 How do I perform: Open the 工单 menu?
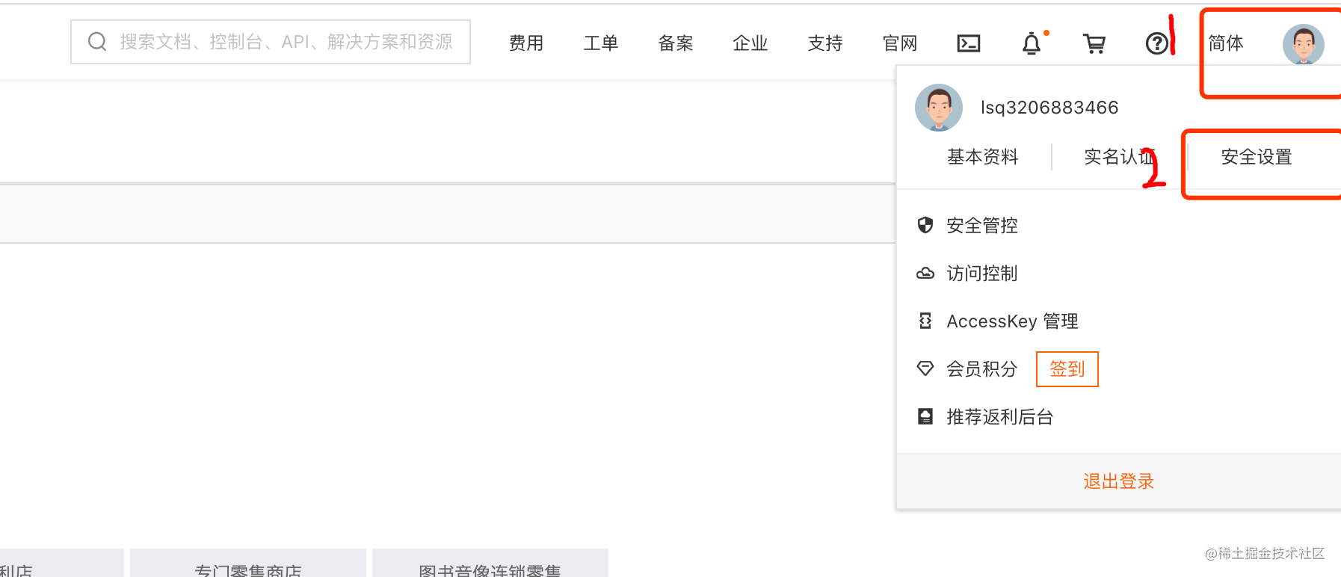click(601, 43)
